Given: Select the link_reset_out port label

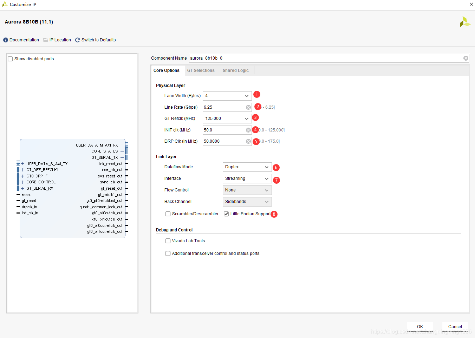Looking at the screenshot, I should click(110, 164).
